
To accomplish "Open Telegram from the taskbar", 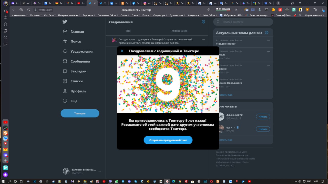I will coord(123,181).
